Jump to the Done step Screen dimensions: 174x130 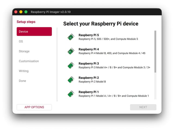(x=22, y=81)
